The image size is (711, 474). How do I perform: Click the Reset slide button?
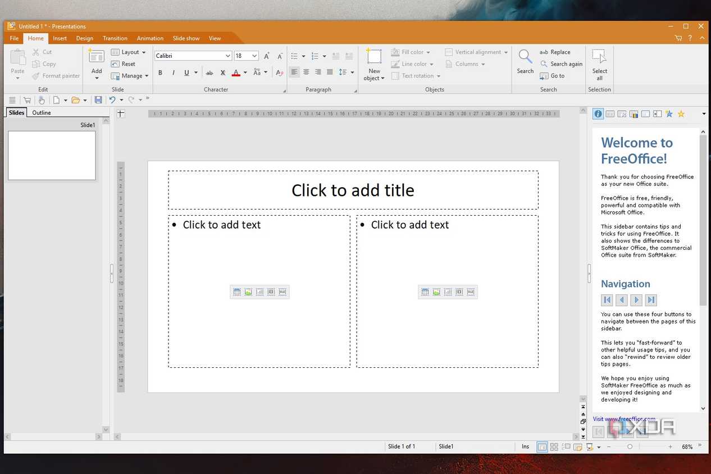[124, 64]
